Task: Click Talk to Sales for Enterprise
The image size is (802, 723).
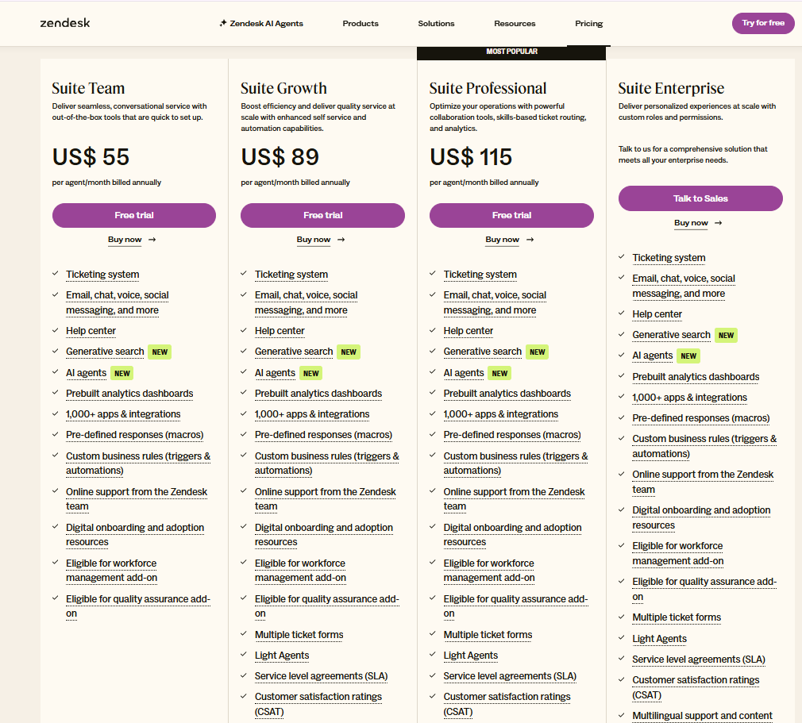Action: pos(700,198)
